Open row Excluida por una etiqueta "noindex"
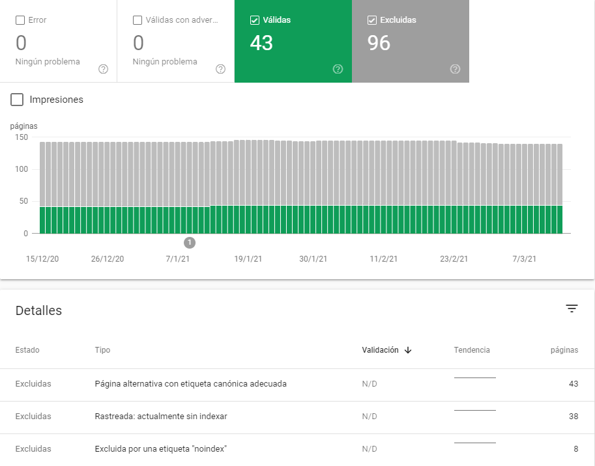Image resolution: width=595 pixels, height=466 pixels. [x=297, y=449]
